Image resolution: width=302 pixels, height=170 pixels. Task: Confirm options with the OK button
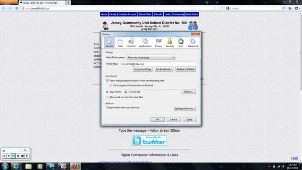point(158,119)
